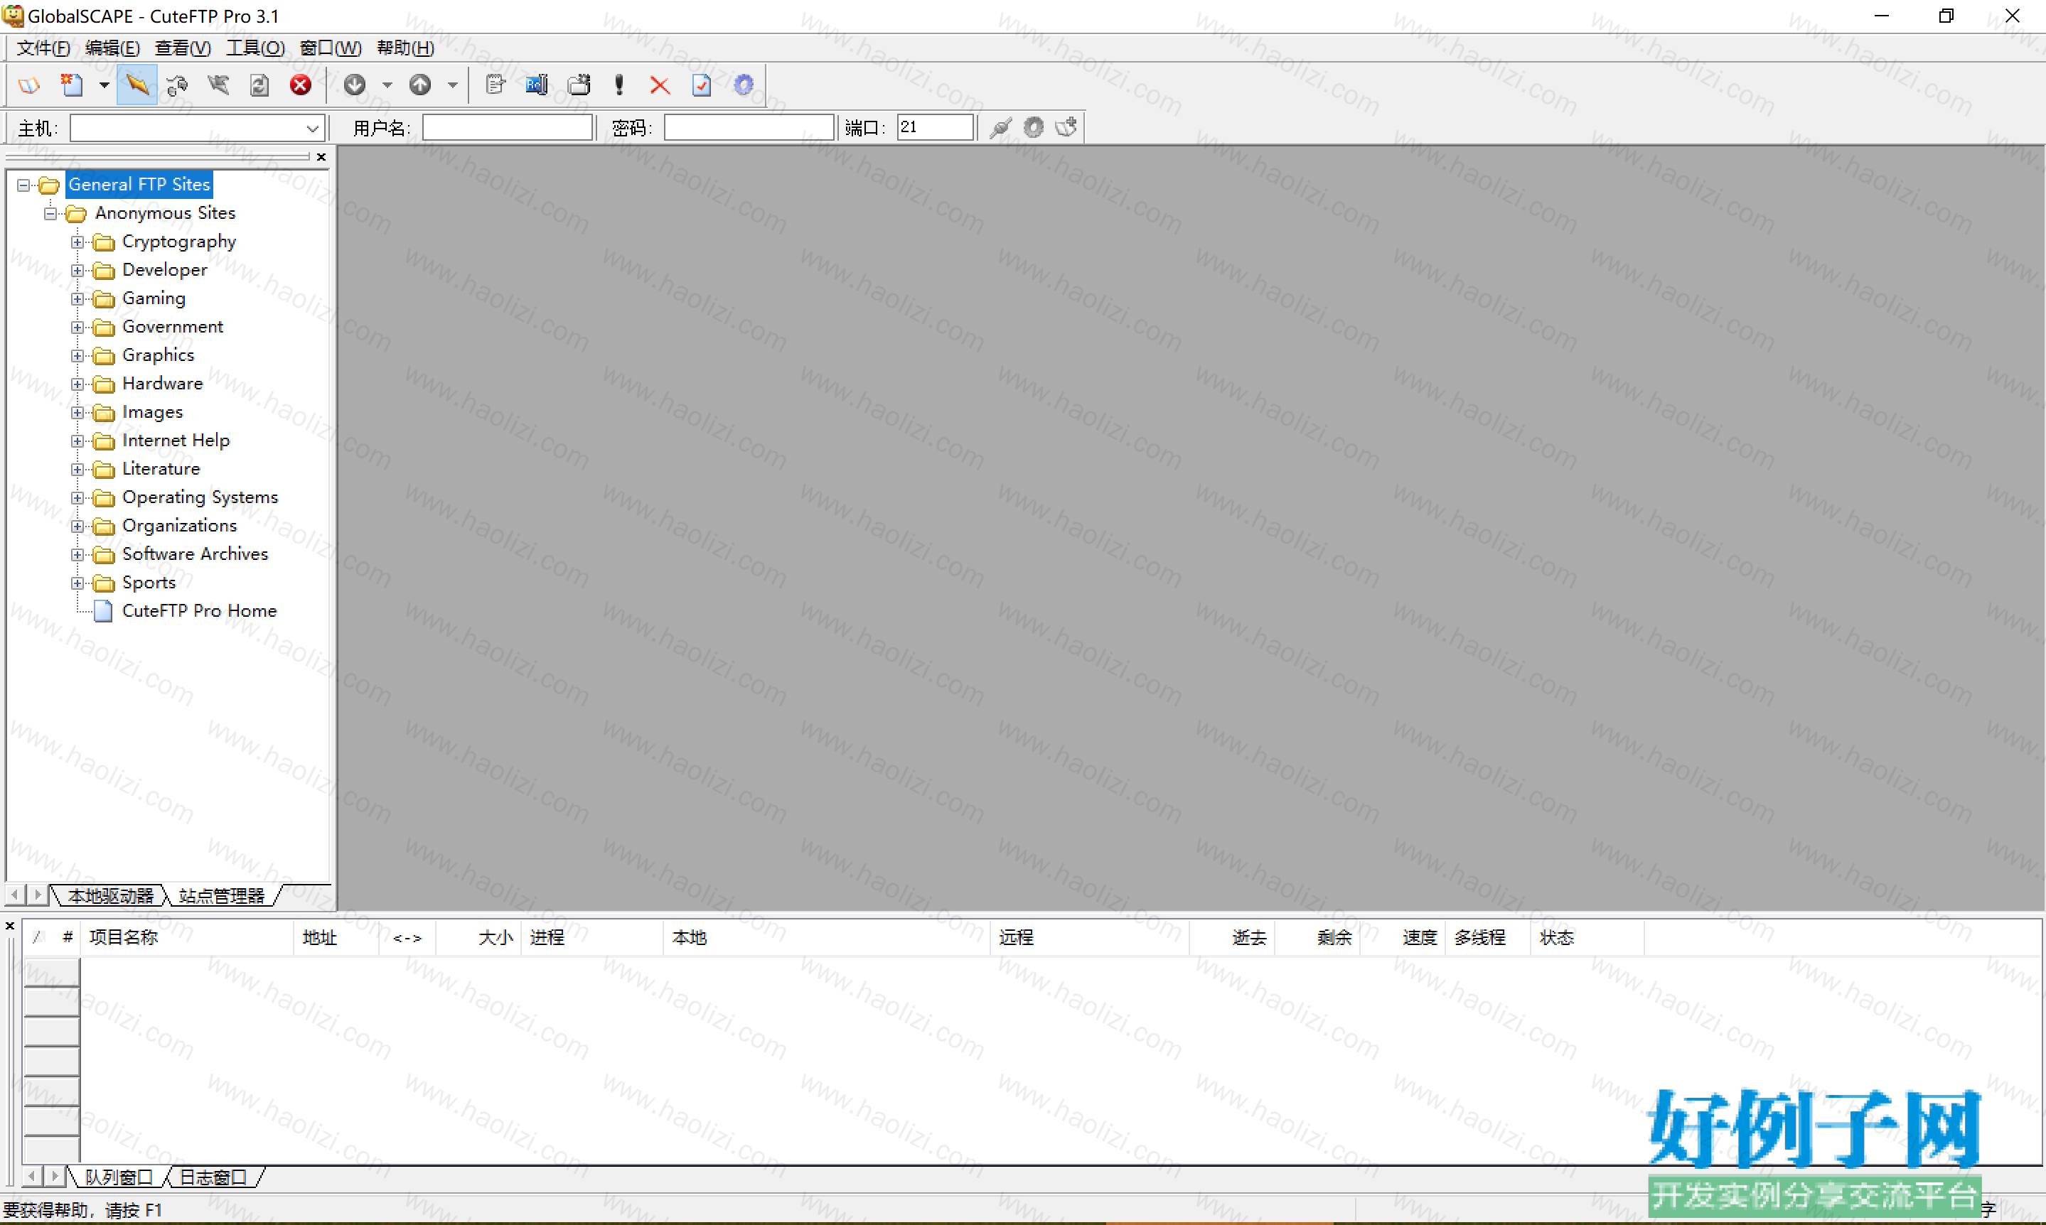Expand the Operating Systems folder
The height and width of the screenshot is (1225, 2046).
point(77,498)
